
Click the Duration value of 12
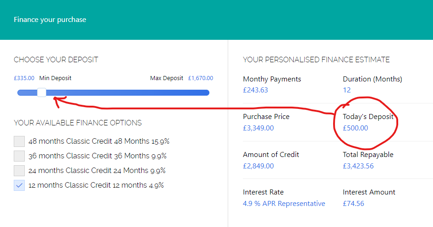347,90
